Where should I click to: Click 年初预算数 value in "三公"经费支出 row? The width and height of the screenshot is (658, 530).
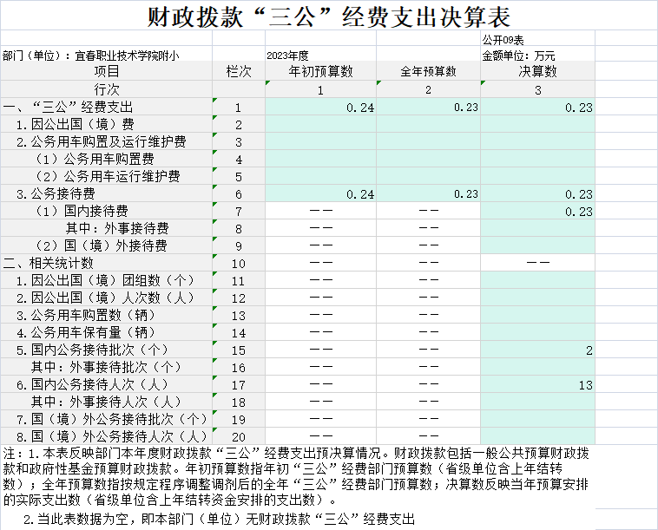point(320,108)
